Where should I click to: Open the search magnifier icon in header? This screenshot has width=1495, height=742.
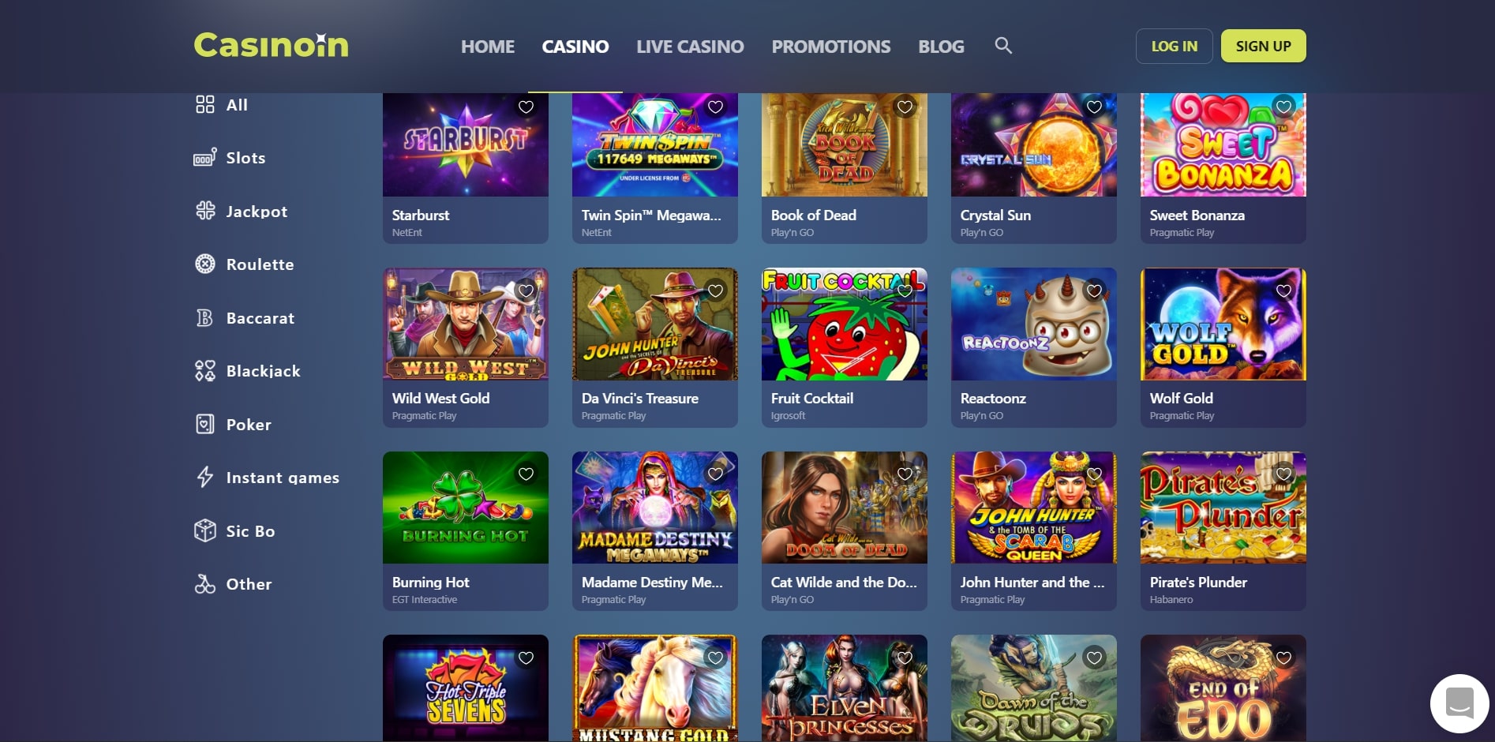click(x=1003, y=46)
